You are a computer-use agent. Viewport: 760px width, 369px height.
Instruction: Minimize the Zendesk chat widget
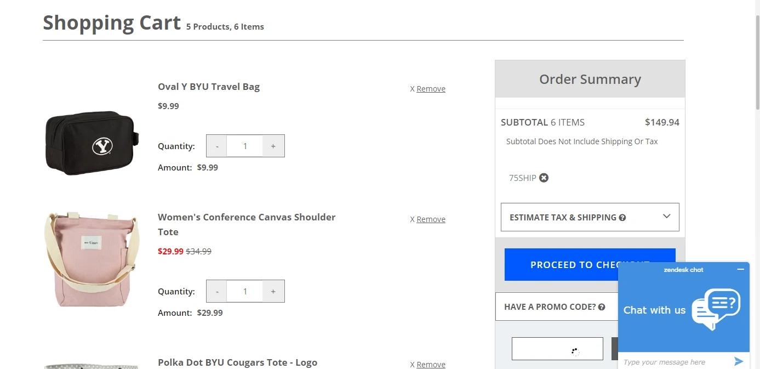point(741,269)
